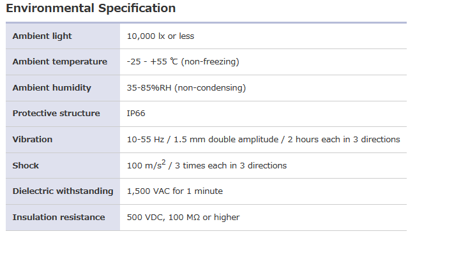Select the Ambient light row label

tap(42, 36)
